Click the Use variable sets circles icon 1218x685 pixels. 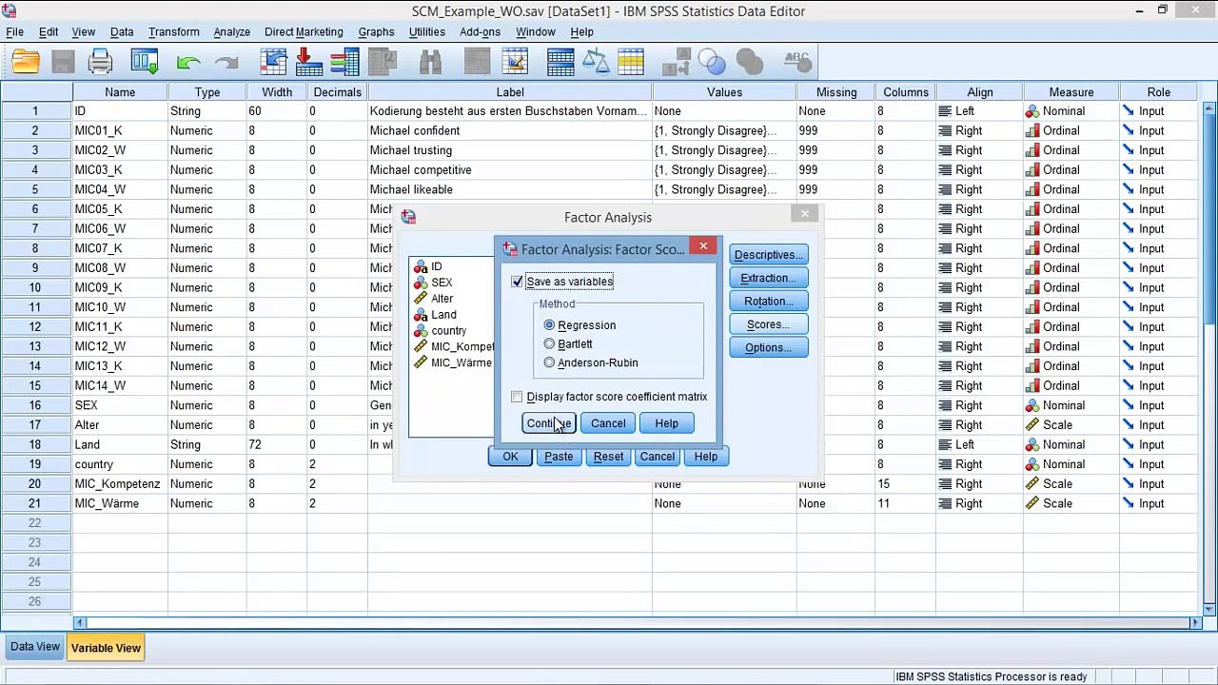pyautogui.click(x=712, y=63)
